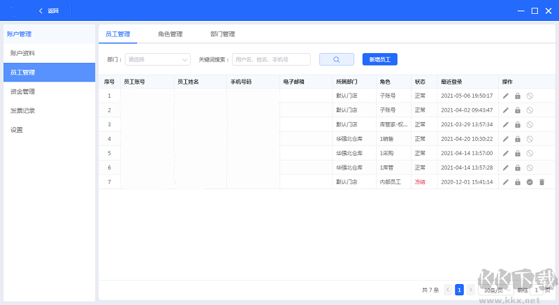This screenshot has height=305, width=559.
Task: Click the trash delete icon in row 7
Action: pyautogui.click(x=542, y=182)
